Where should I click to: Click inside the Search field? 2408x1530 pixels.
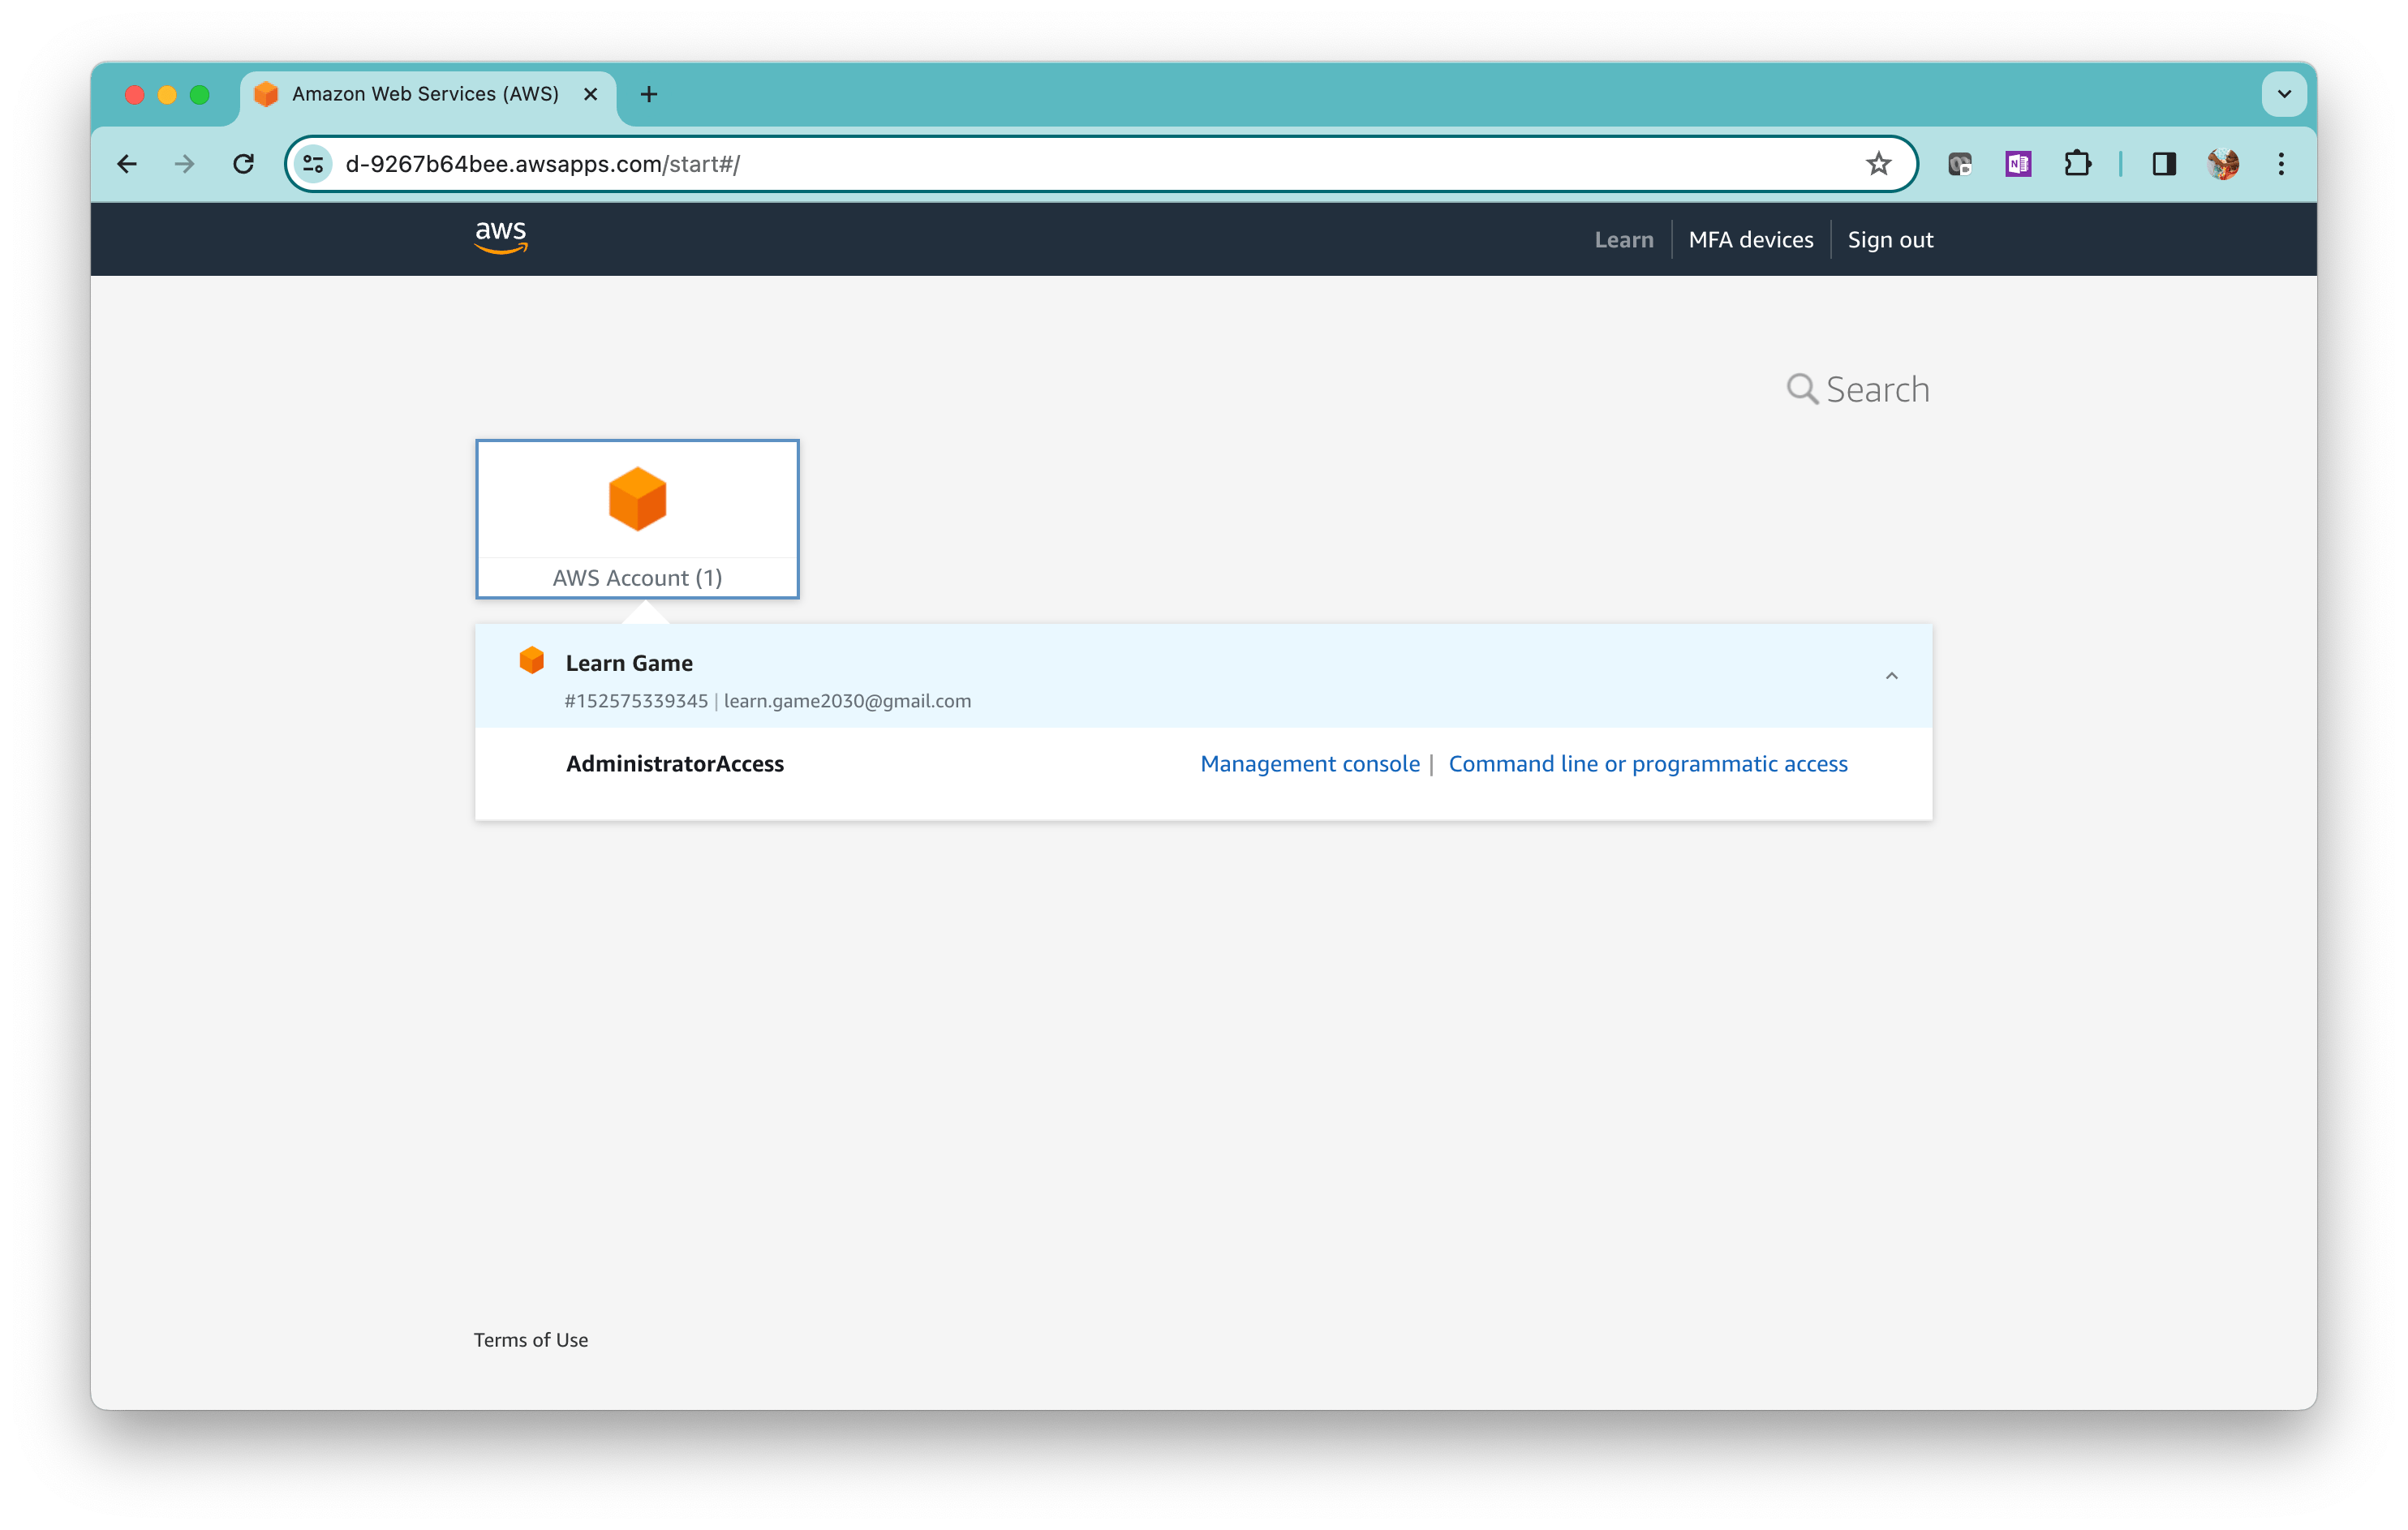tap(1880, 389)
